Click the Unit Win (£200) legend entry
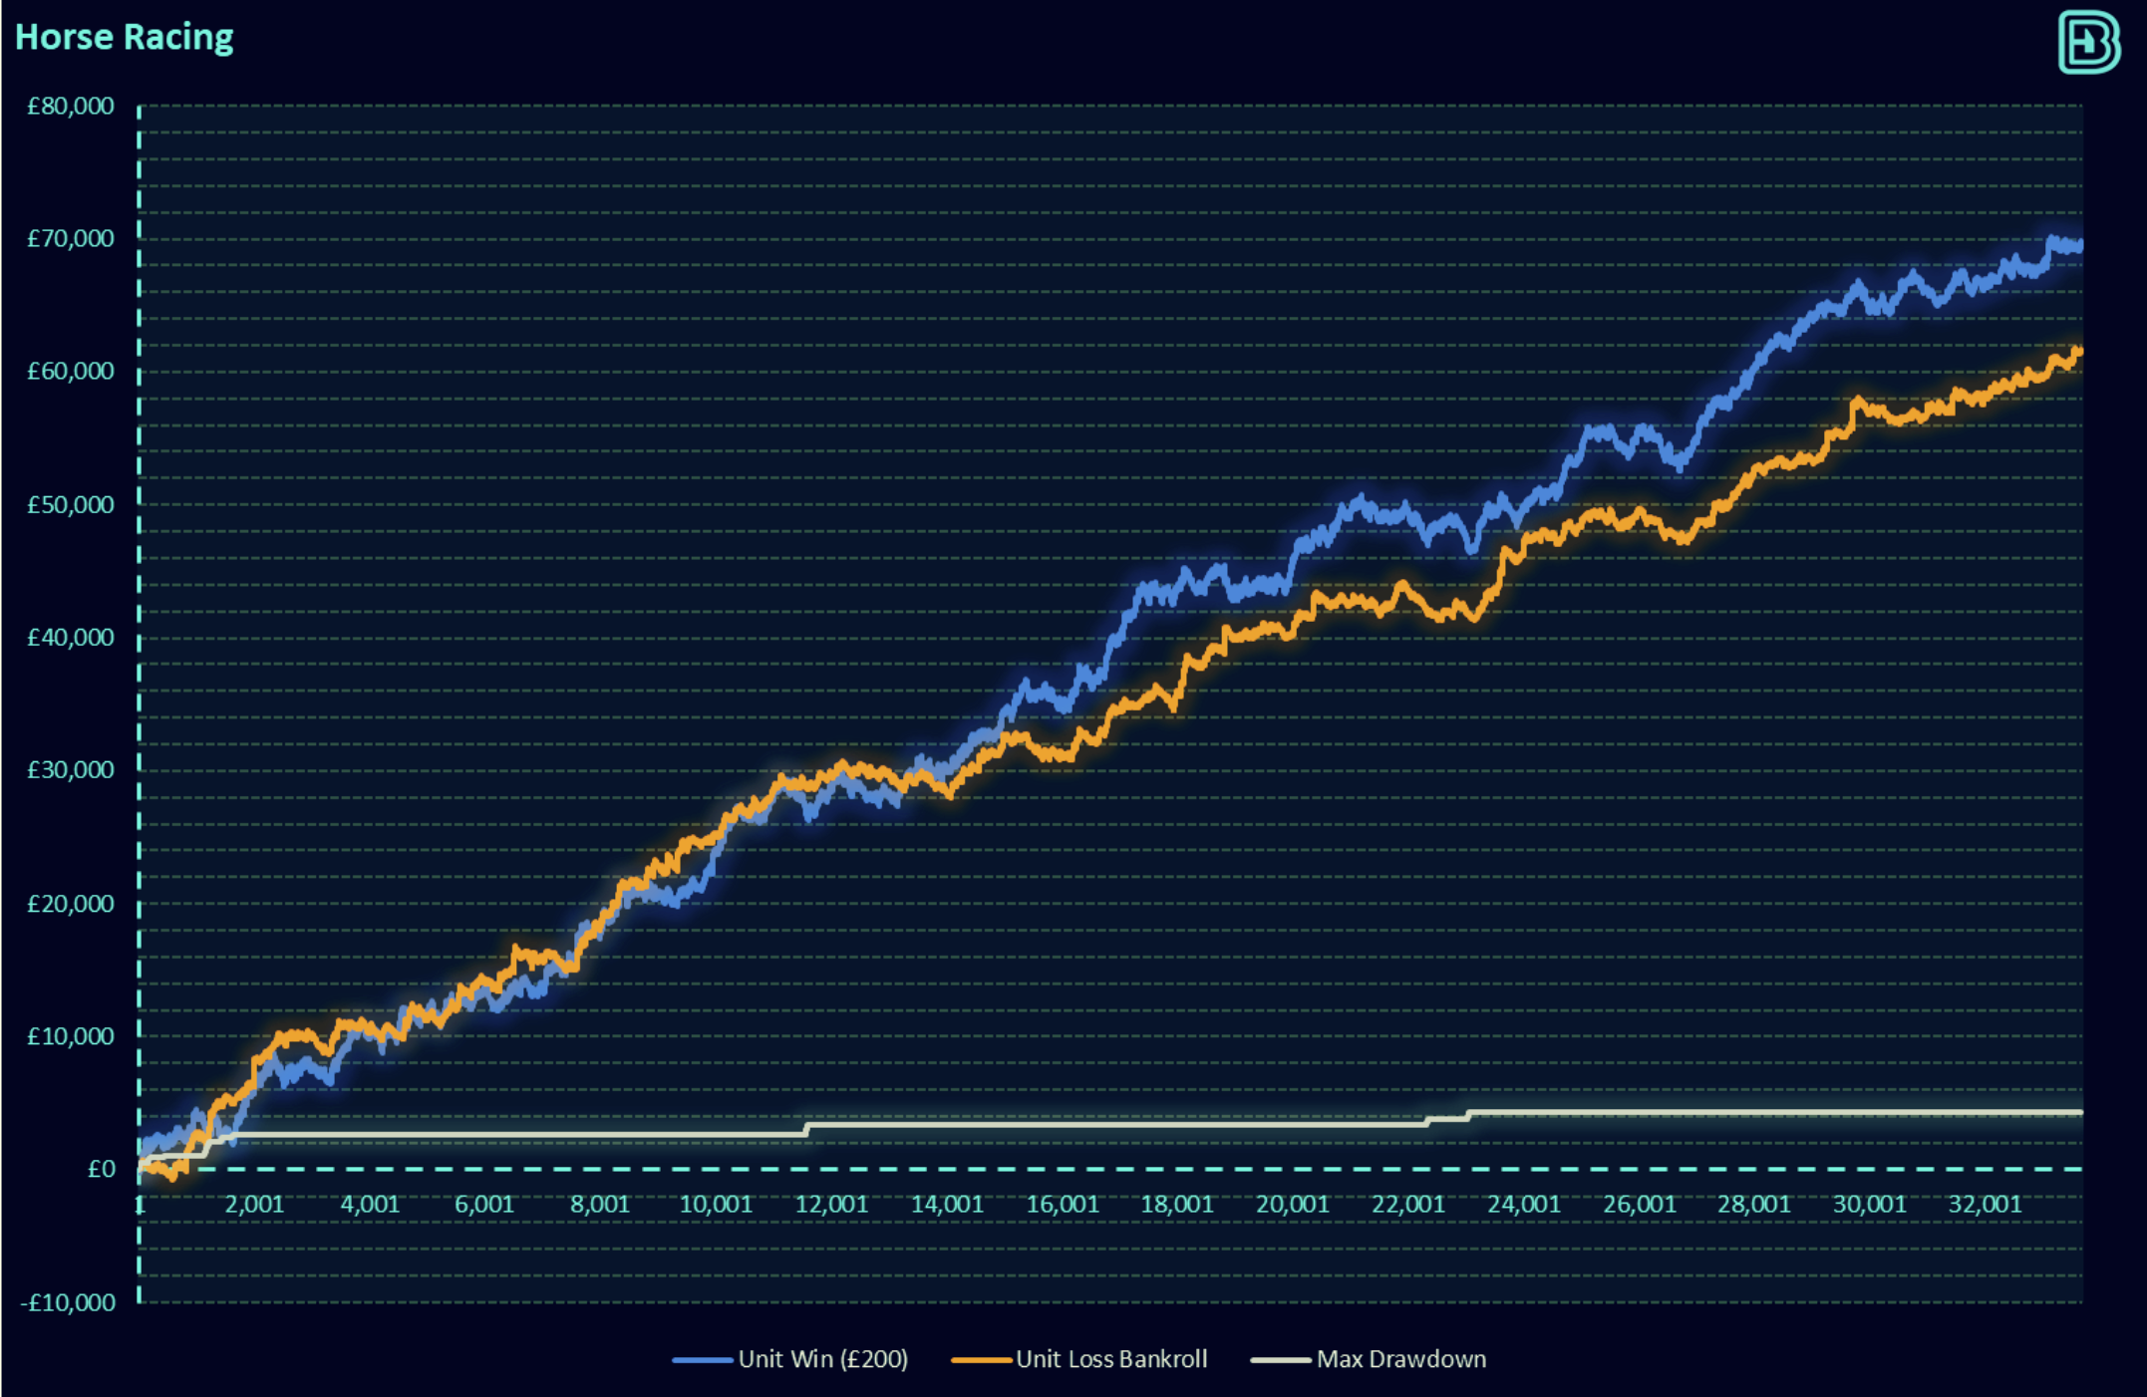 822,1359
